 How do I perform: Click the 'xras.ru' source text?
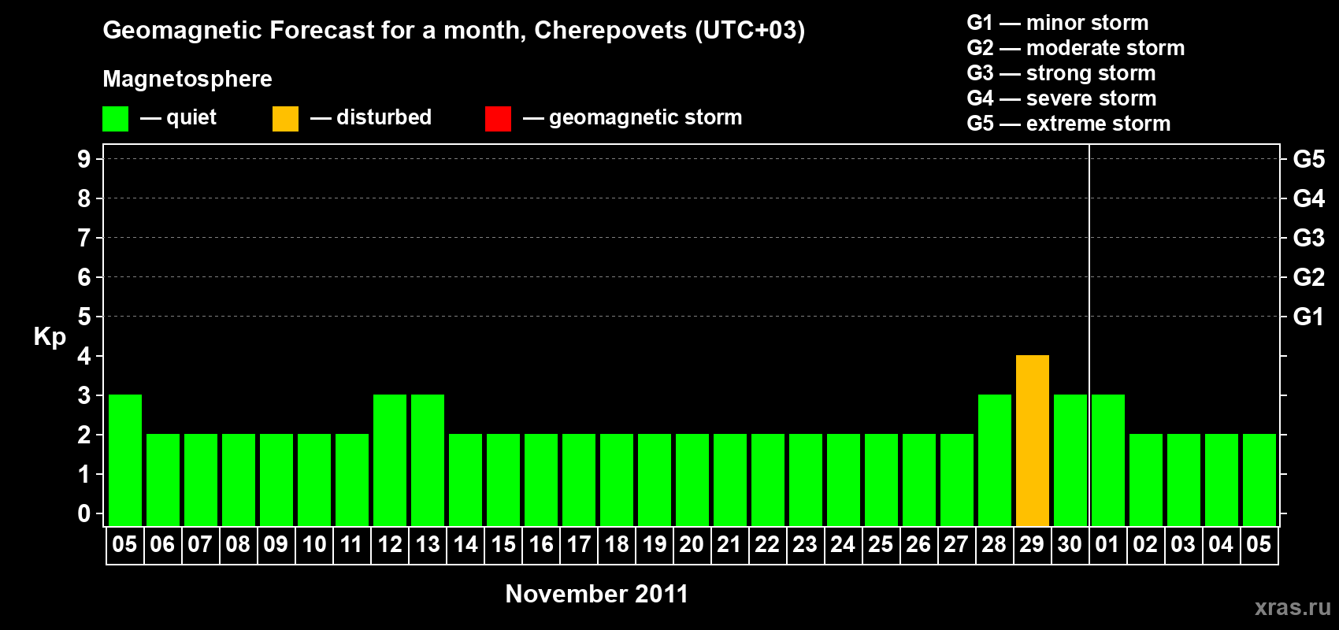pos(1293,607)
